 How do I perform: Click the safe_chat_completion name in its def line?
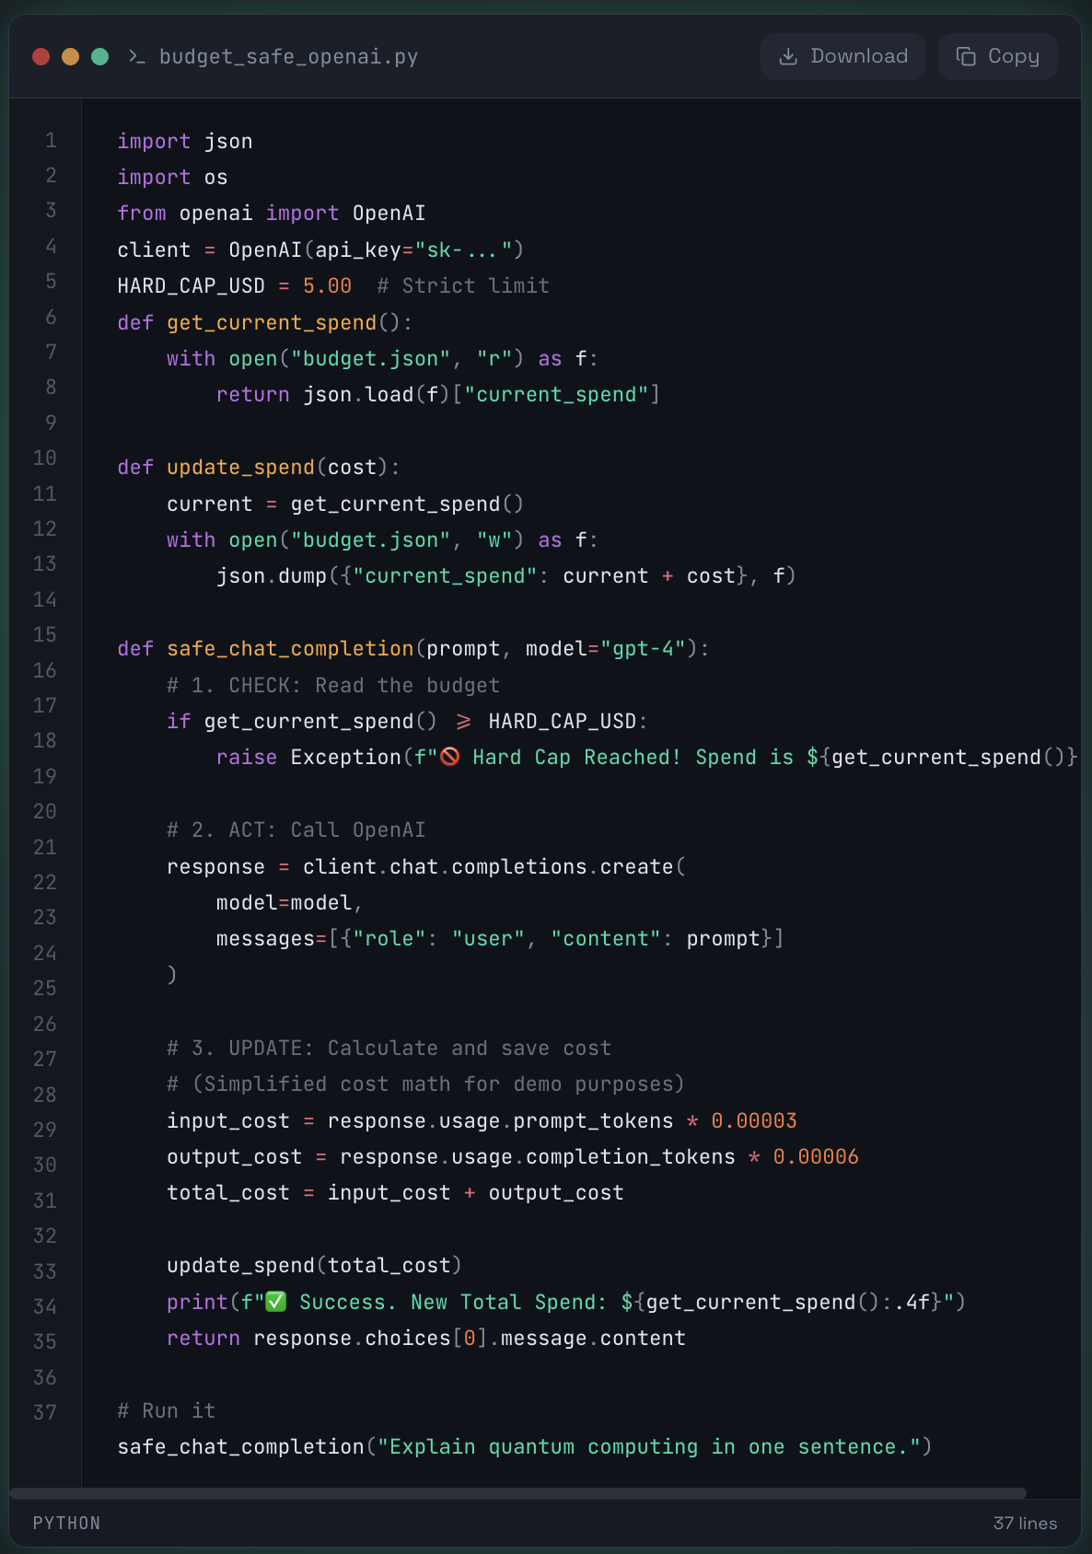click(x=290, y=649)
